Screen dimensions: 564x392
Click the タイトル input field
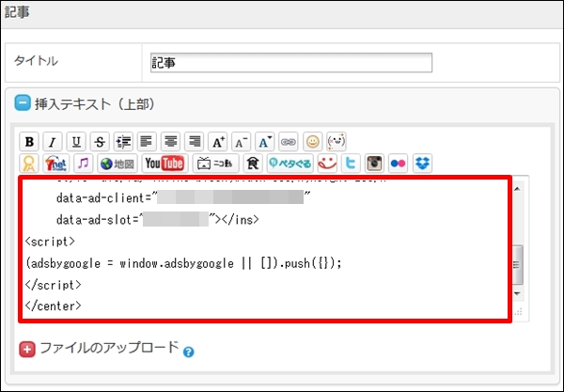tap(291, 63)
